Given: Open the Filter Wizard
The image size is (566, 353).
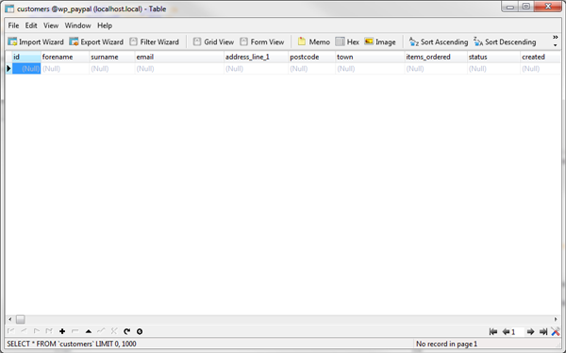Looking at the screenshot, I should tap(155, 42).
